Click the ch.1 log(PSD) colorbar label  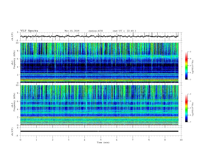pos(193,67)
